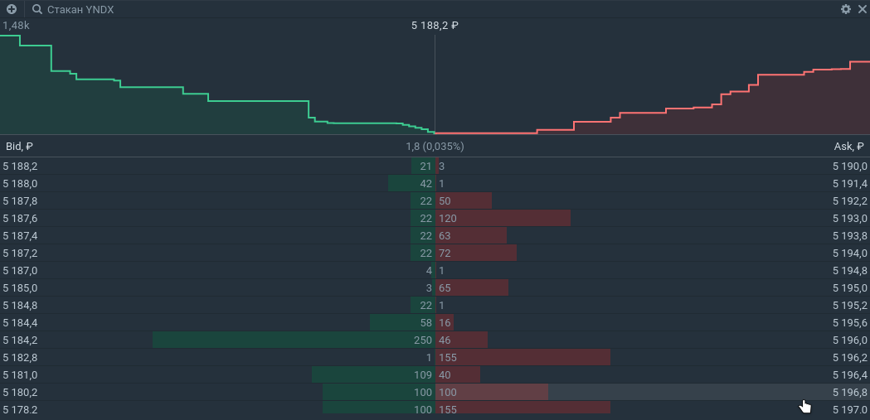Click the add widget plus icon
Image resolution: width=870 pixels, height=420 pixels.
pos(11,9)
